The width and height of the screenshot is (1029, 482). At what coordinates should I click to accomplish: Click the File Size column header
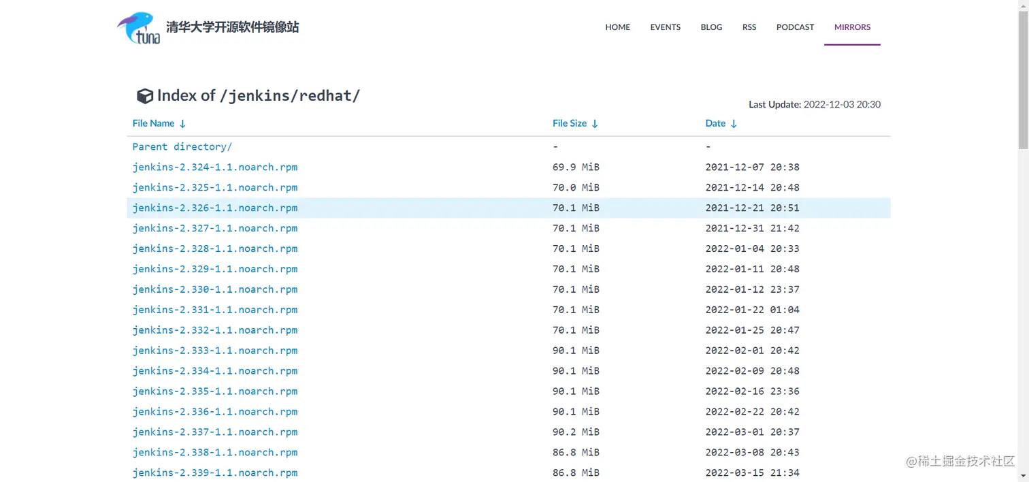point(570,123)
